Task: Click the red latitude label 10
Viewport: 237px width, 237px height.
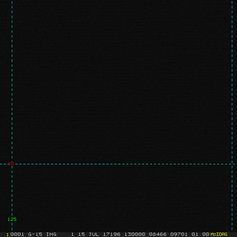Action: pyautogui.click(x=11, y=164)
